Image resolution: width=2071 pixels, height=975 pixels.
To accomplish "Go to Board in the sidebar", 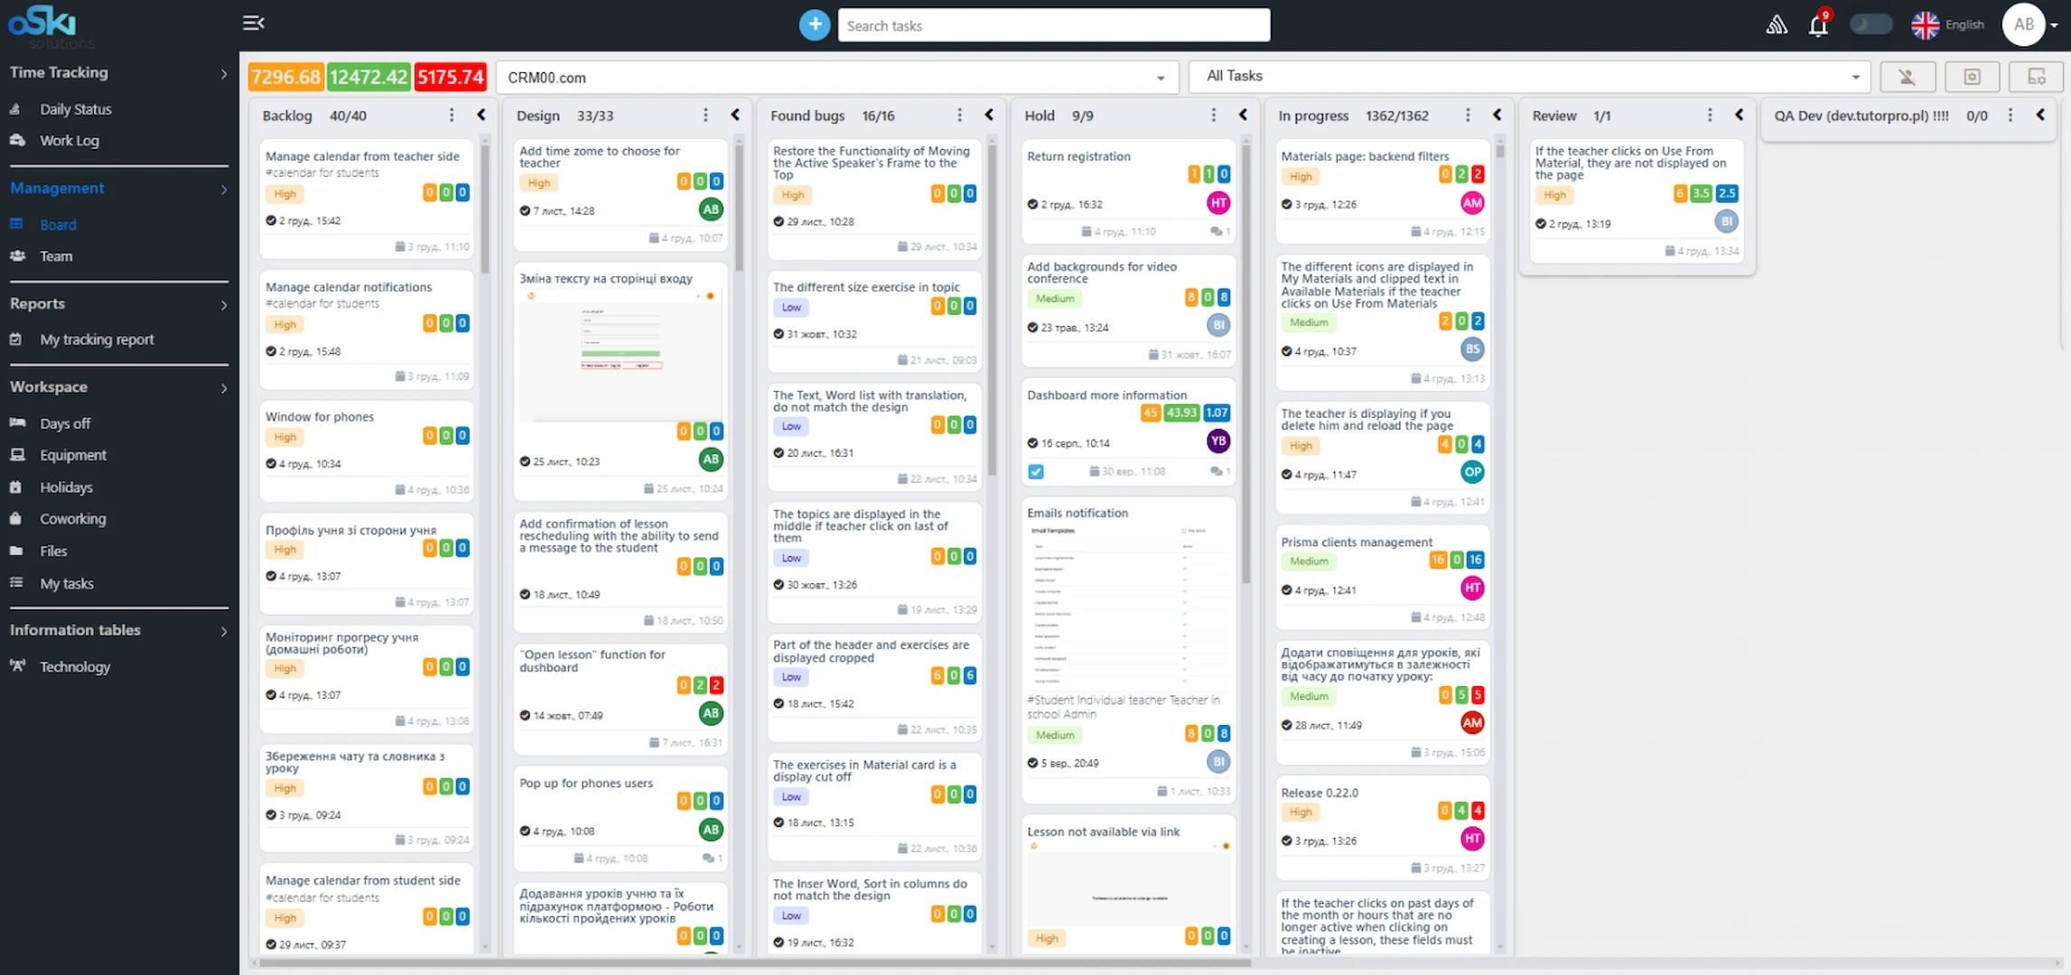I will click(x=58, y=225).
